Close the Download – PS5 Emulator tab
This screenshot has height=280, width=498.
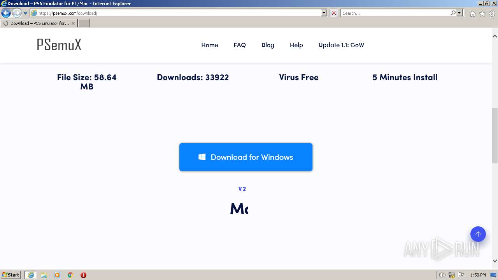[73, 23]
